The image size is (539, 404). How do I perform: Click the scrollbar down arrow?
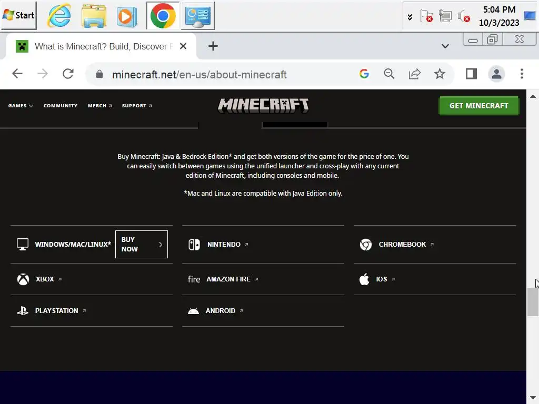click(x=533, y=398)
